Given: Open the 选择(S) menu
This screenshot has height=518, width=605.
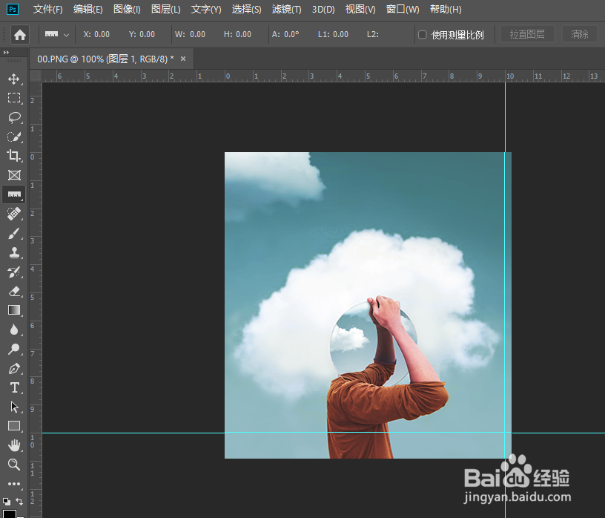Looking at the screenshot, I should click(246, 9).
